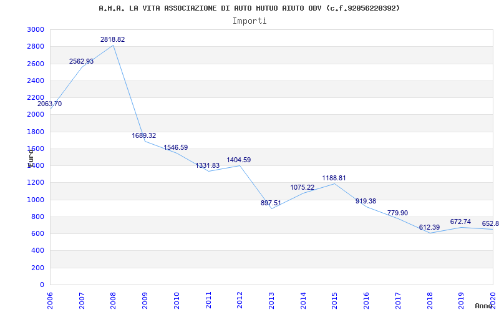The image size is (499, 312).
Task: Click y-axis tick 1200
Action: point(36,183)
